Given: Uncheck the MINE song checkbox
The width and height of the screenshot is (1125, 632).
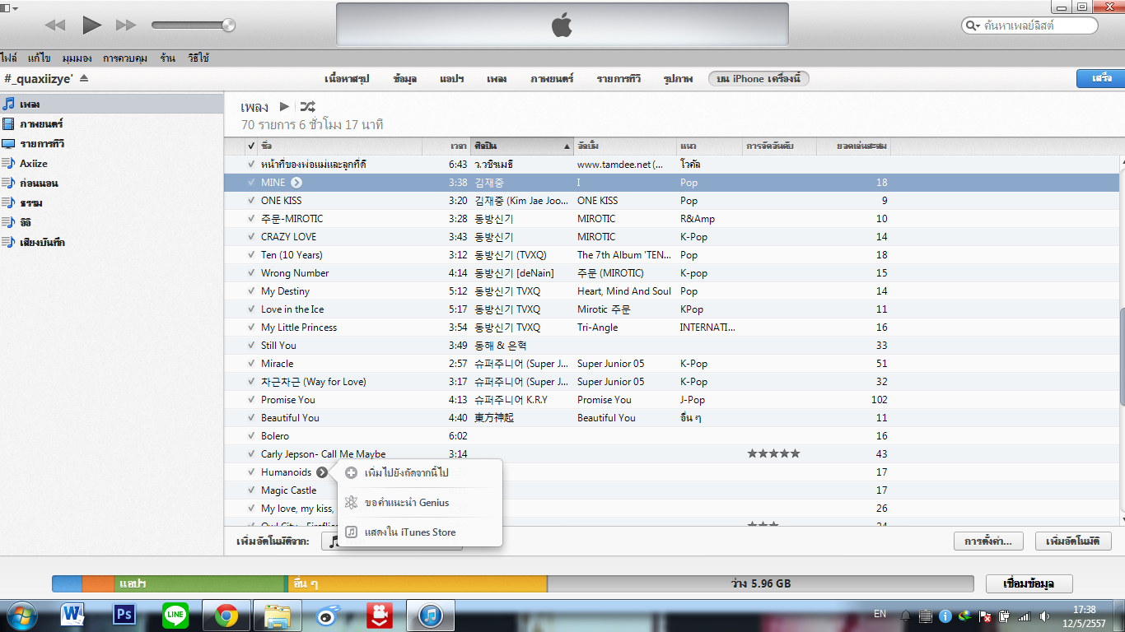Looking at the screenshot, I should click(x=251, y=183).
